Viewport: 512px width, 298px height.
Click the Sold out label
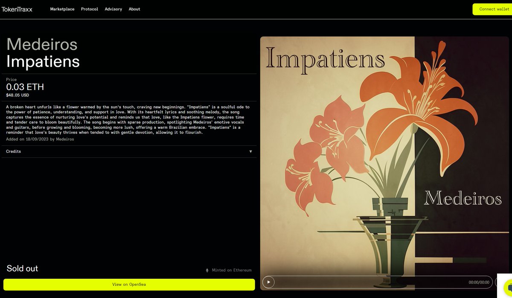point(22,268)
